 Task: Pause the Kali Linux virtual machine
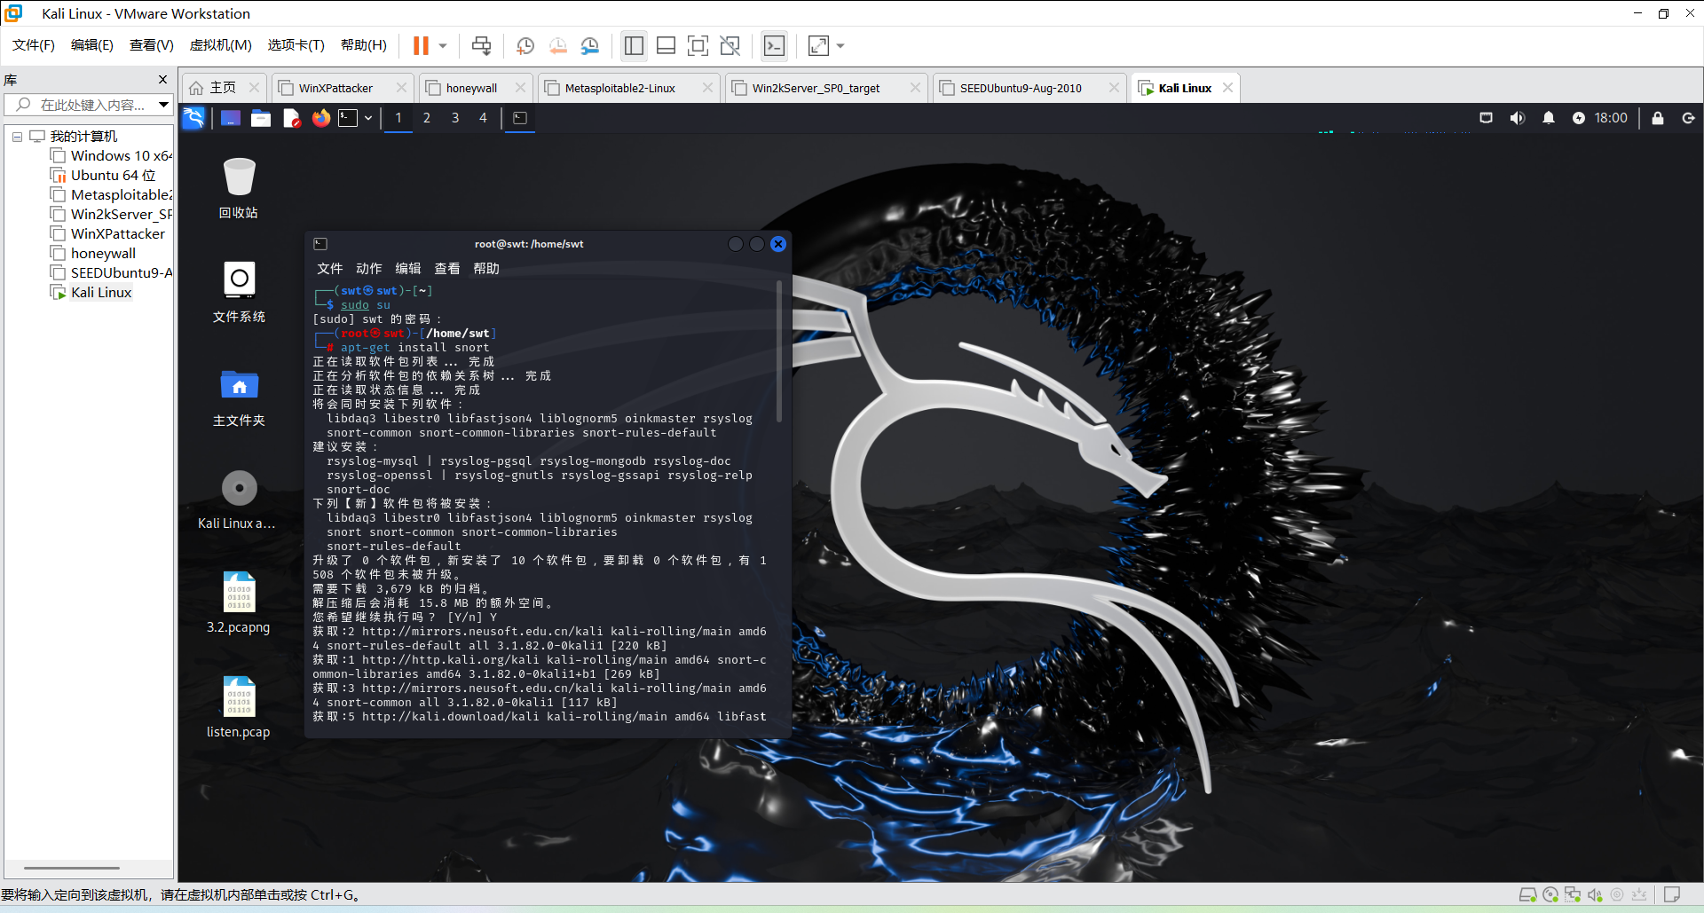[x=421, y=45]
